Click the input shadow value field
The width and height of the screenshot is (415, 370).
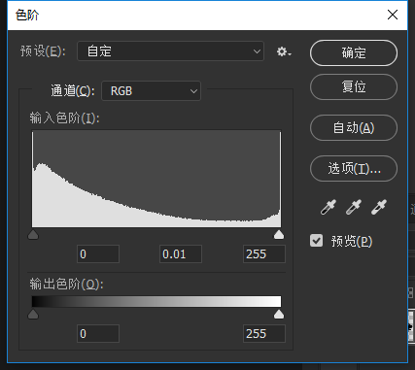coord(98,254)
